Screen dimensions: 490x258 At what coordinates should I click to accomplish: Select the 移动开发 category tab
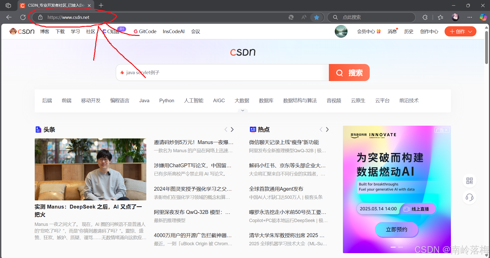click(91, 100)
